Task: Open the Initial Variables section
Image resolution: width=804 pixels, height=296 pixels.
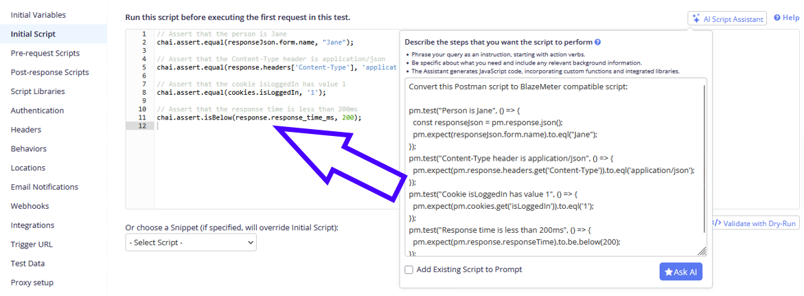Action: [x=38, y=14]
